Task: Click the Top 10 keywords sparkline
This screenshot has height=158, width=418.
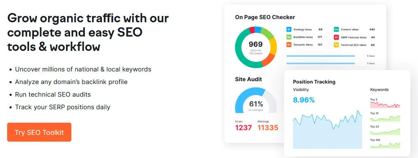Action: pyautogui.click(x=385, y=118)
